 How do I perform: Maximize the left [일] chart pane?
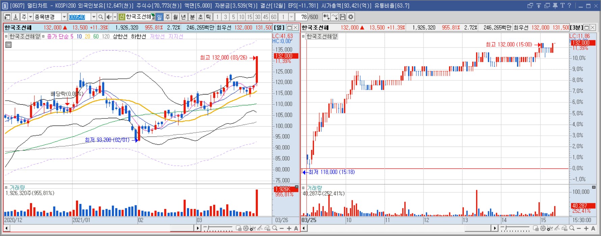coord(289,27)
